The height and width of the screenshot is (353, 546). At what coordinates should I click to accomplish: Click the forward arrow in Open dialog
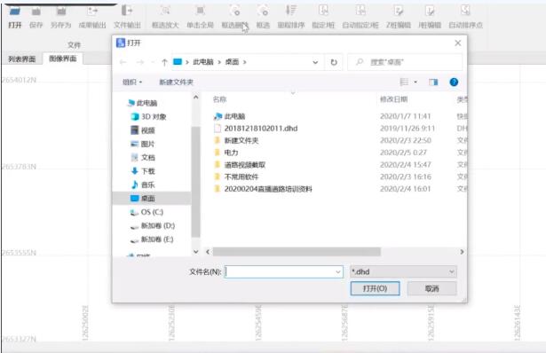pyautogui.click(x=140, y=62)
